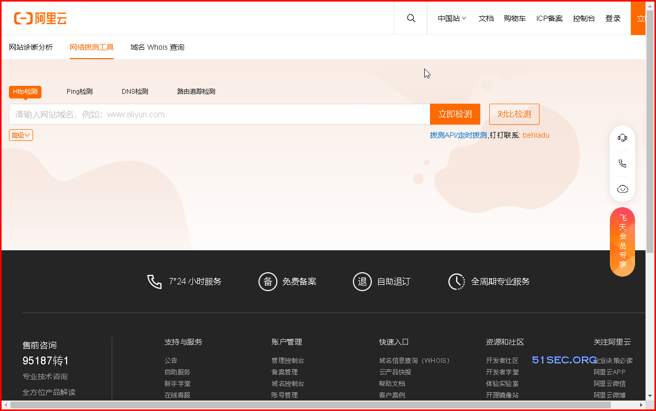The width and height of the screenshot is (656, 411).
Task: Switch to Ping检测
Action: coord(80,92)
